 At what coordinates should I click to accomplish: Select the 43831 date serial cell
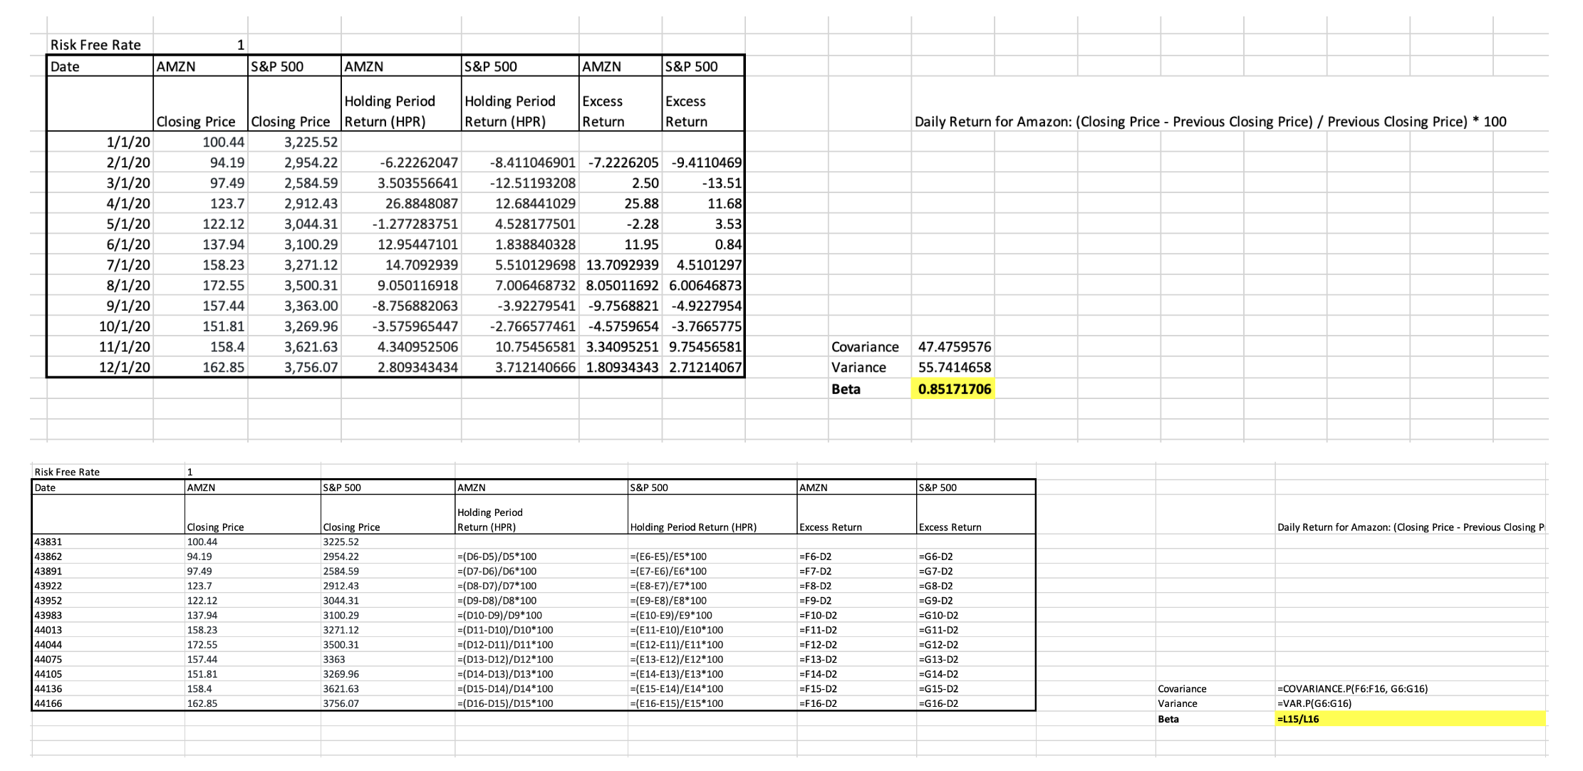(48, 542)
